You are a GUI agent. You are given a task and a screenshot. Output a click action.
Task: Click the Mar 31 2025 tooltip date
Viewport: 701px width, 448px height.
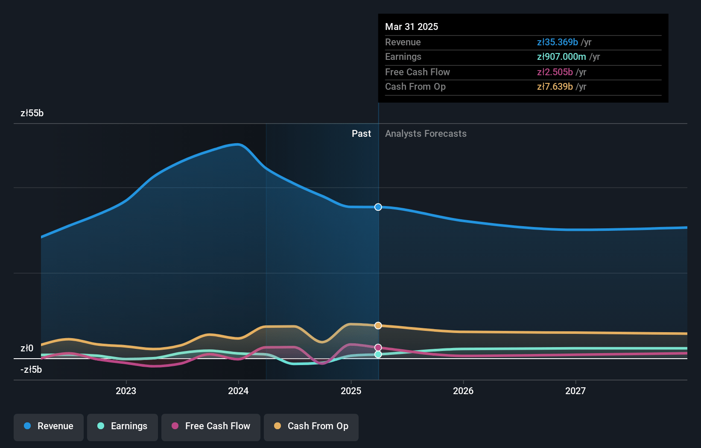412,27
